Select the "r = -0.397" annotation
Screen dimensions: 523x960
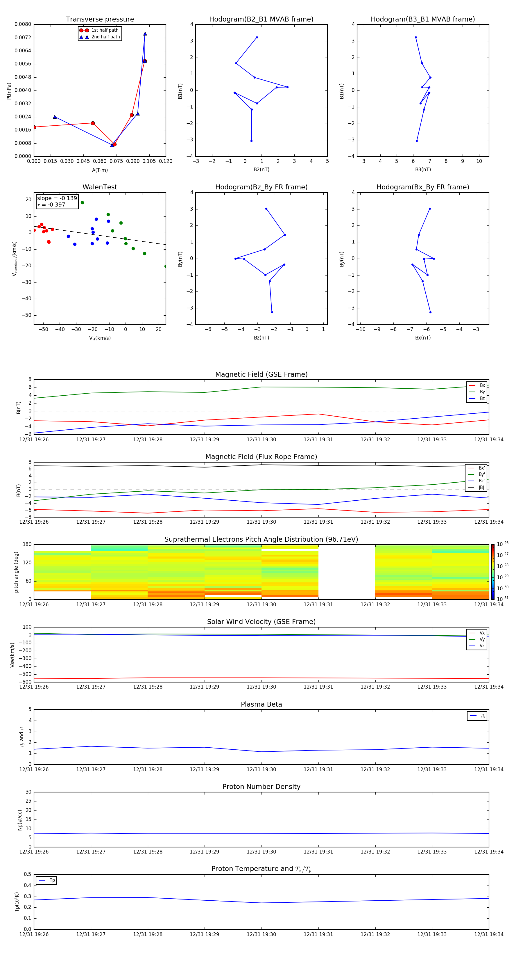tap(51, 205)
